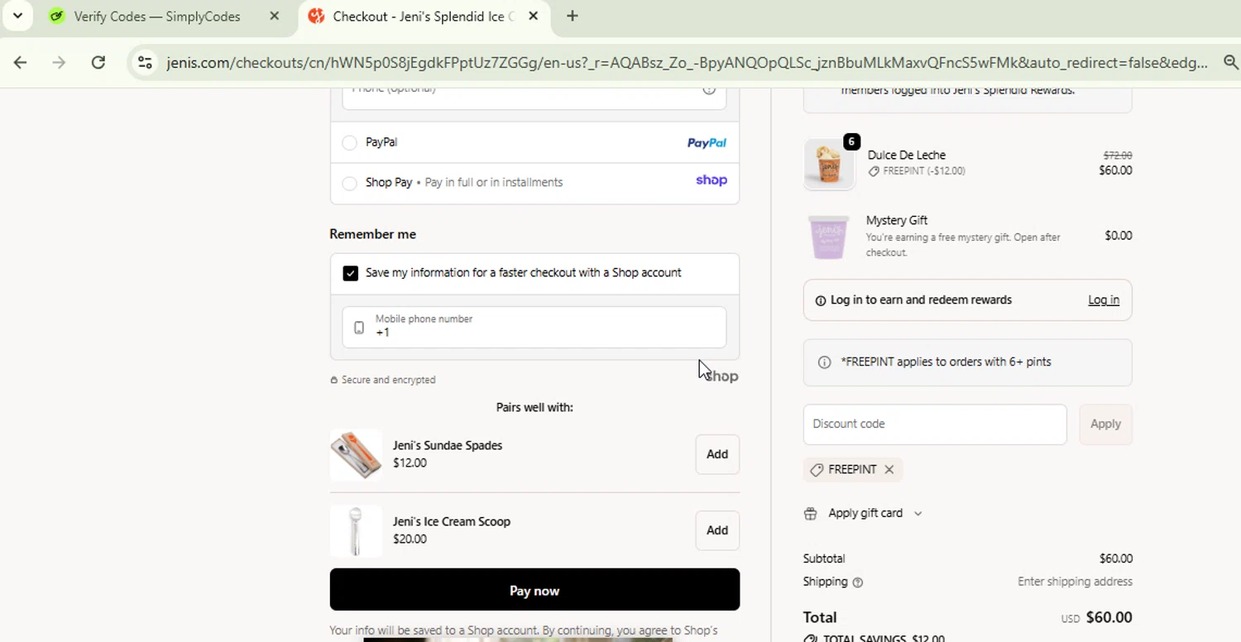This screenshot has width=1241, height=642.
Task: Click the phone help question icon
Action: point(709,90)
